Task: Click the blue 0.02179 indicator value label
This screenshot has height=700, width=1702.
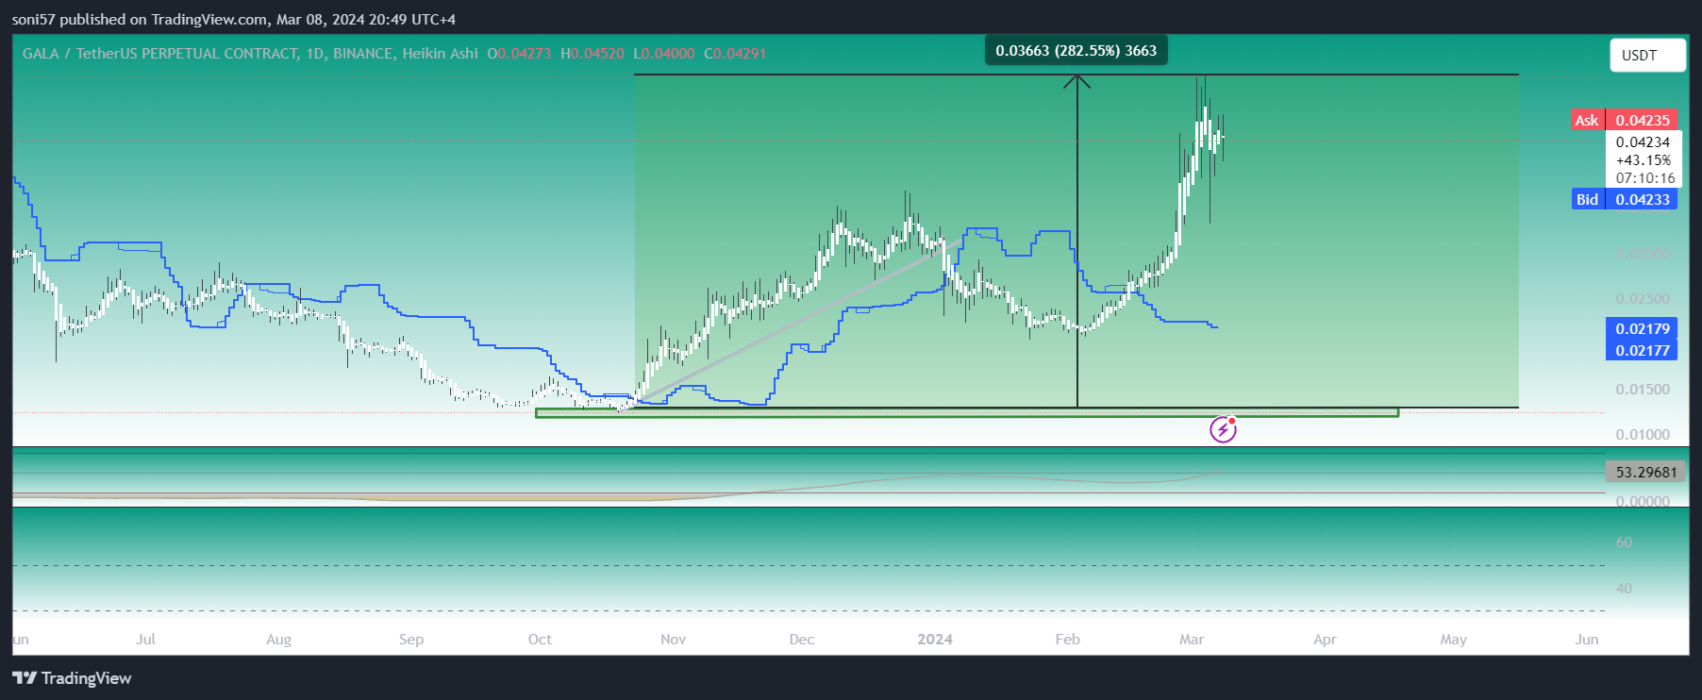Action: (x=1643, y=328)
